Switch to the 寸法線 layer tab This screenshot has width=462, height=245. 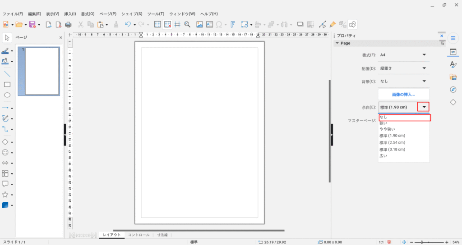(x=162, y=235)
